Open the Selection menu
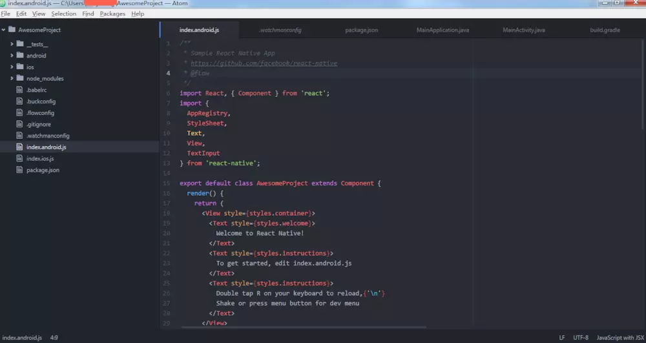Screen dimensions: 646x343 (63, 14)
